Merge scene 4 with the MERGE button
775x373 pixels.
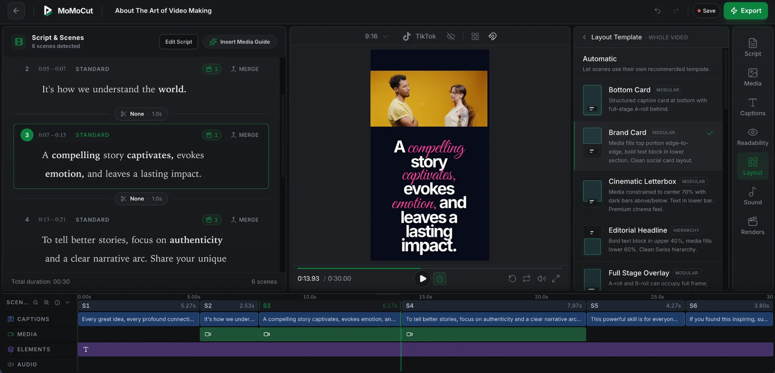[x=245, y=220]
